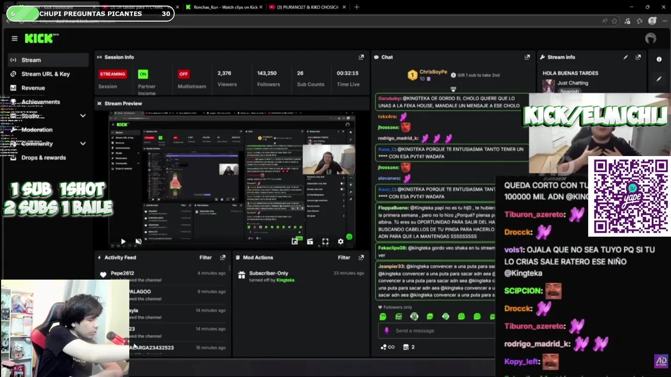Open a new browser tab
671x377 pixels.
pos(356,7)
